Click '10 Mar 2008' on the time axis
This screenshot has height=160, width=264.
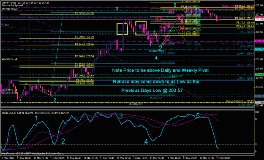click(x=7, y=158)
